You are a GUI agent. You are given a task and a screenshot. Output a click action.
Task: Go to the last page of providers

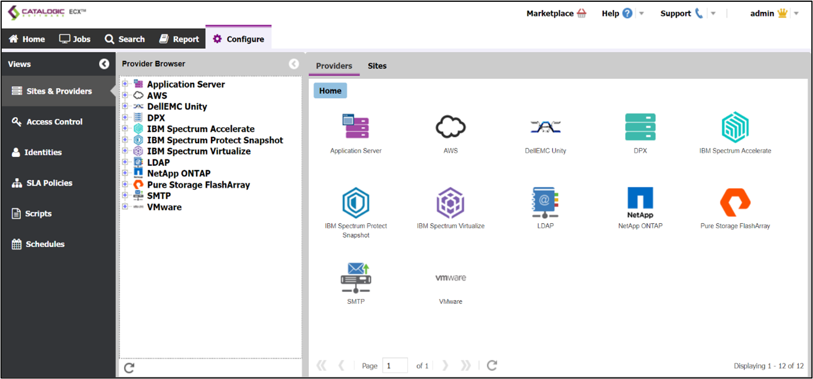(x=466, y=365)
